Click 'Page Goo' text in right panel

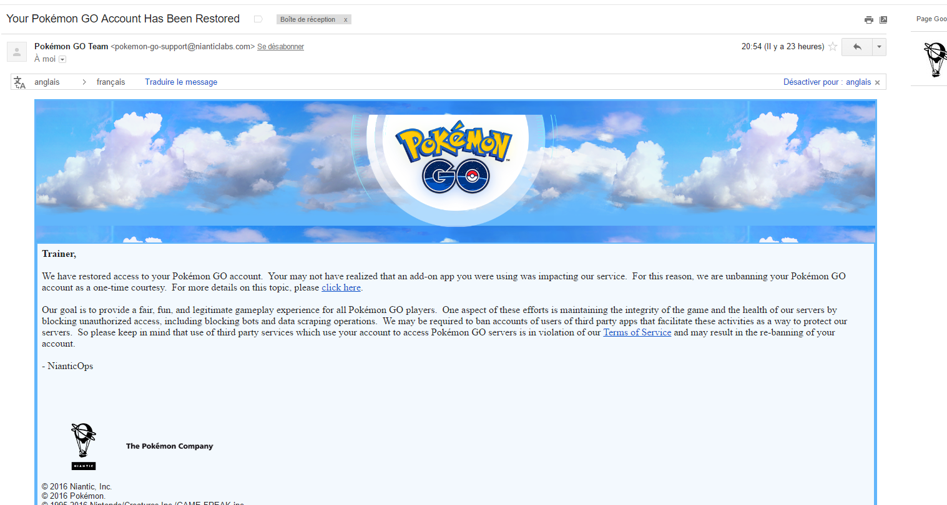[931, 19]
